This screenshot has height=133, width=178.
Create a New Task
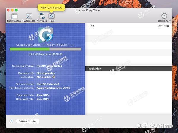pos(42,16)
